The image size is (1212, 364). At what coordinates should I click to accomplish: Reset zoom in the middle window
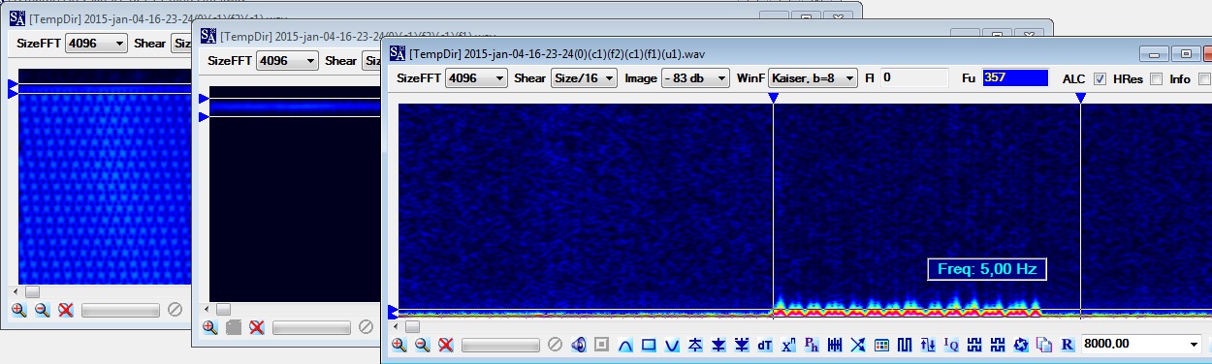click(x=256, y=327)
